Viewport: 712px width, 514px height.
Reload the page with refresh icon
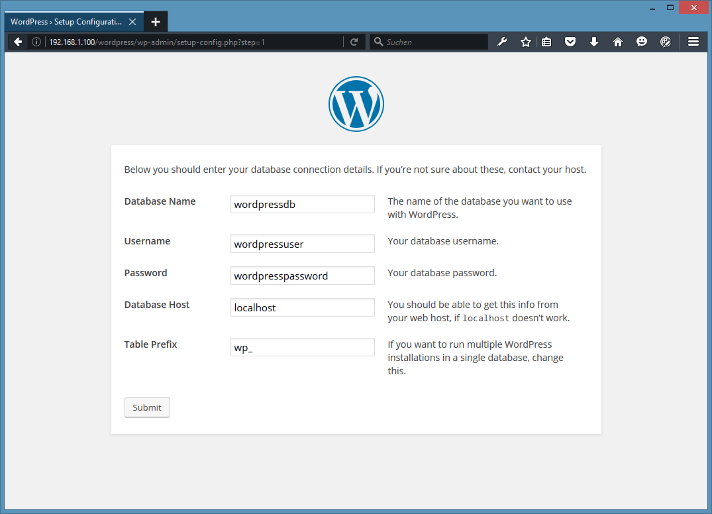click(354, 42)
